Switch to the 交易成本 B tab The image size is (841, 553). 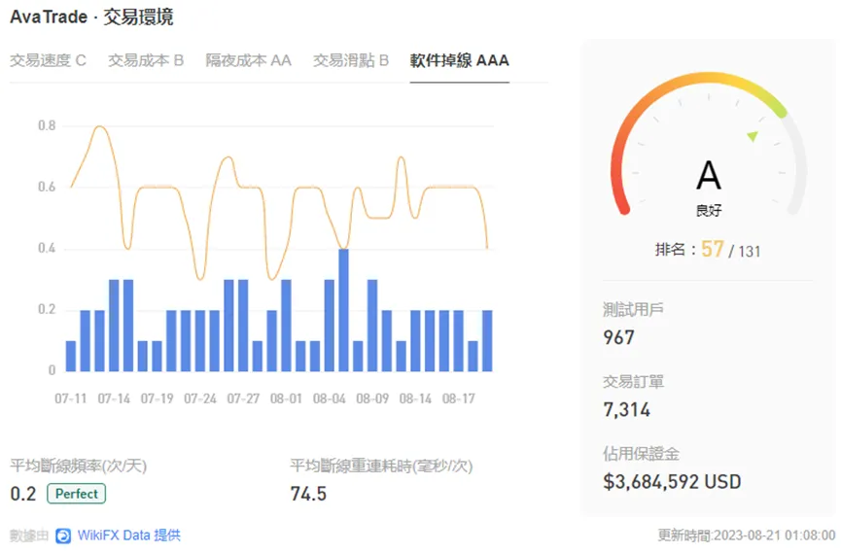pyautogui.click(x=146, y=60)
